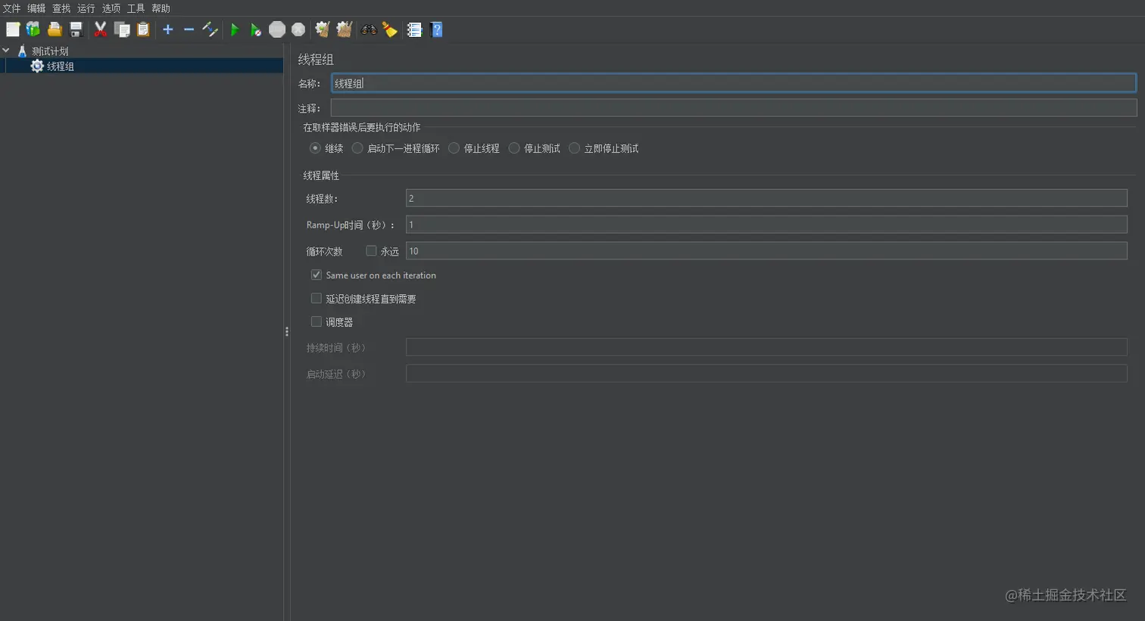
Task: Enable the 调度器 checkbox
Action: pos(317,321)
